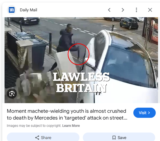Open the Lawless Britain preview image
160x141 pixels.
(81, 60)
